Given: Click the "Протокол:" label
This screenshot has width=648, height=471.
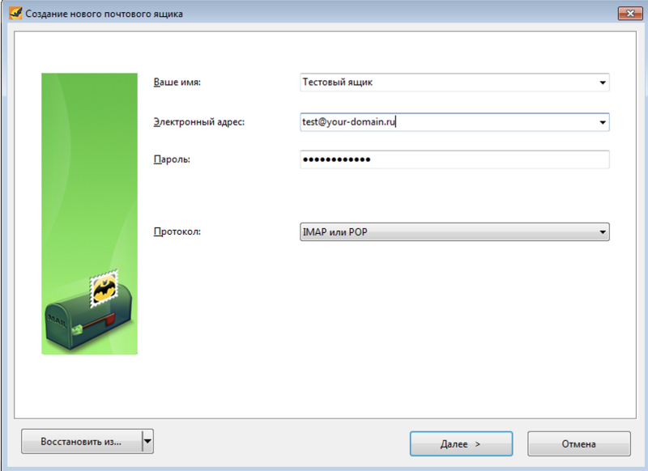Looking at the screenshot, I should pyautogui.click(x=177, y=232).
